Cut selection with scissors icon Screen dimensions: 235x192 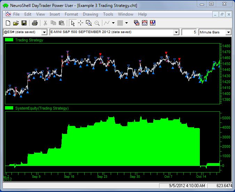45,23
